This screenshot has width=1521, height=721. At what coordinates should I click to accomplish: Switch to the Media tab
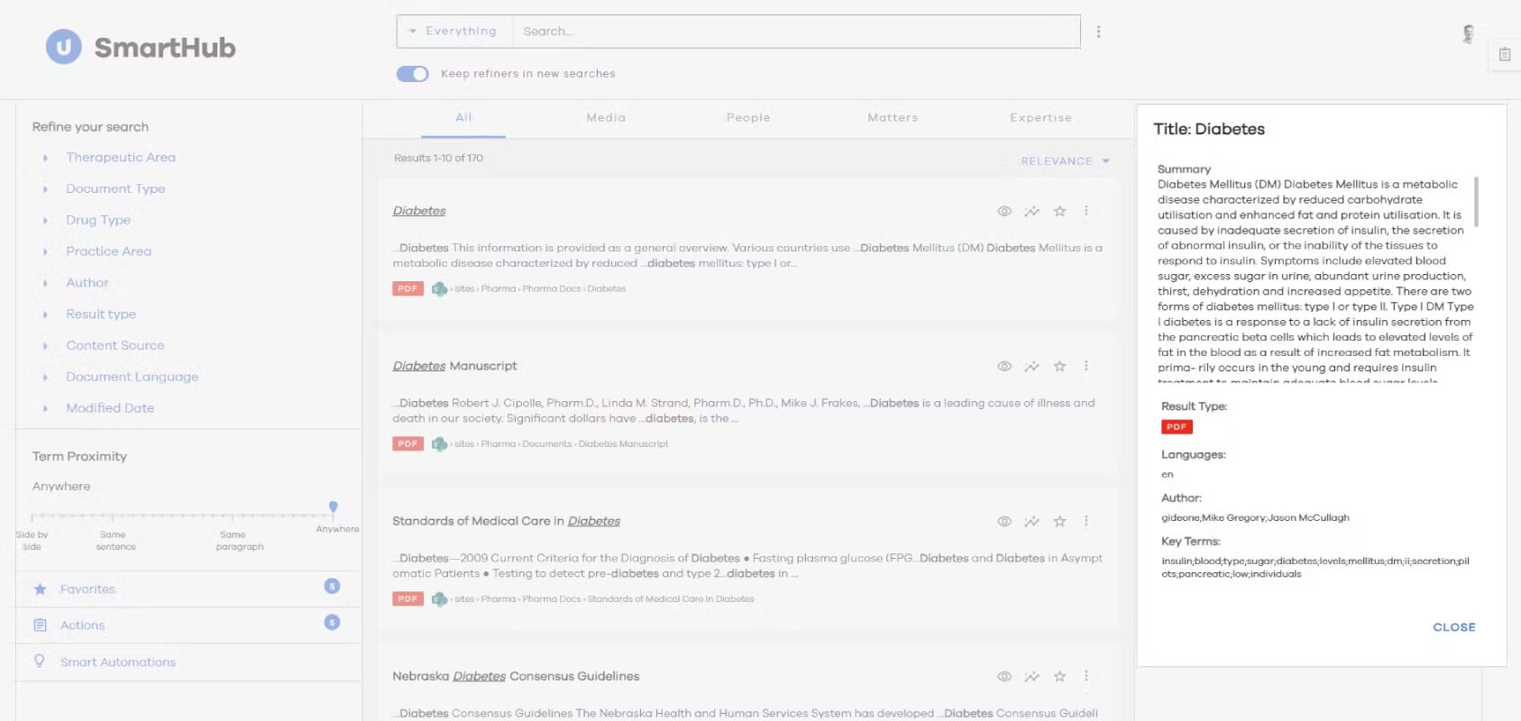[606, 118]
